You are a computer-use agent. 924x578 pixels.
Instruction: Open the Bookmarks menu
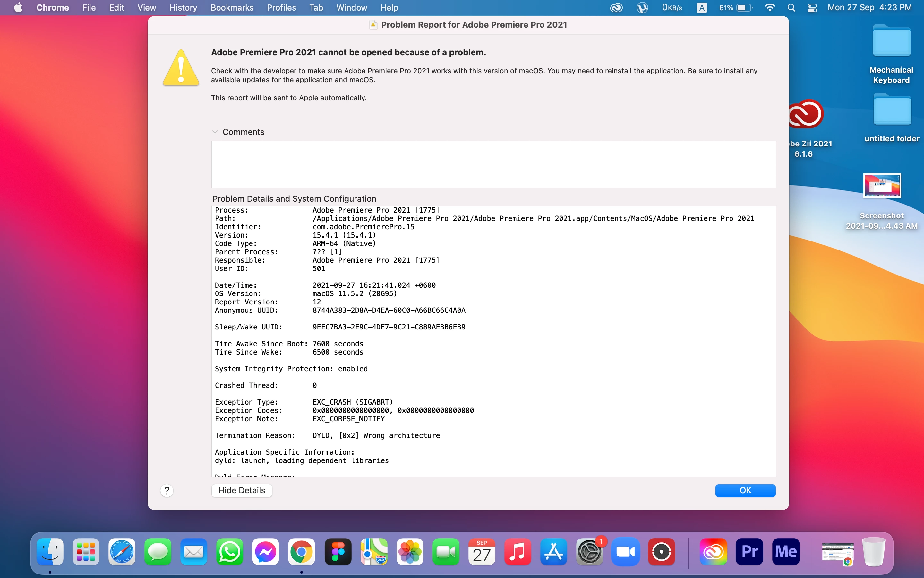[232, 8]
